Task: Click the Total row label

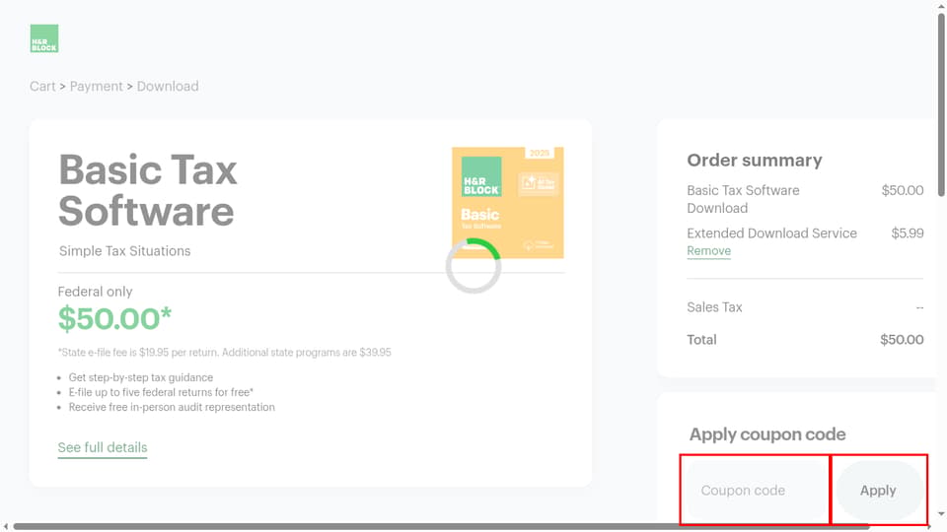Action: (x=701, y=340)
